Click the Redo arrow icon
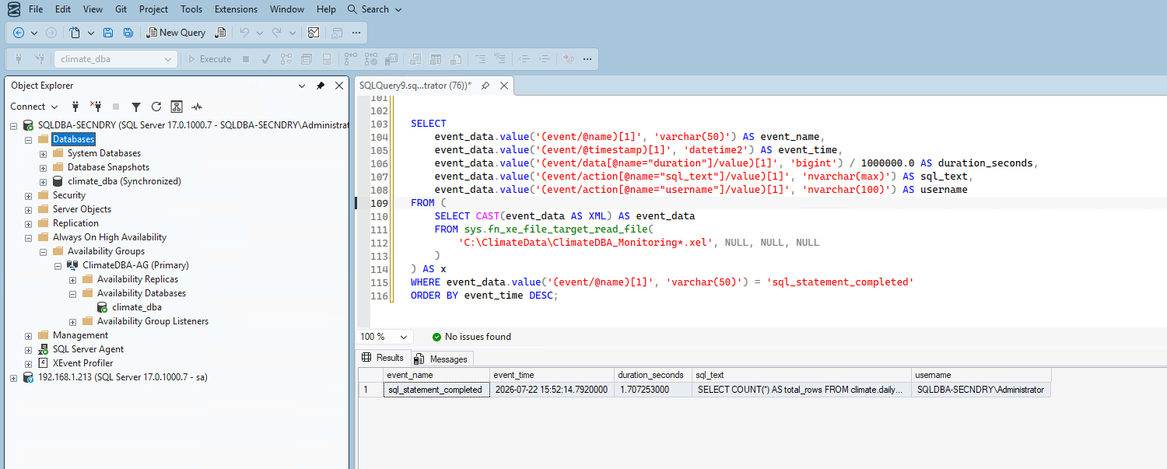 (x=277, y=33)
